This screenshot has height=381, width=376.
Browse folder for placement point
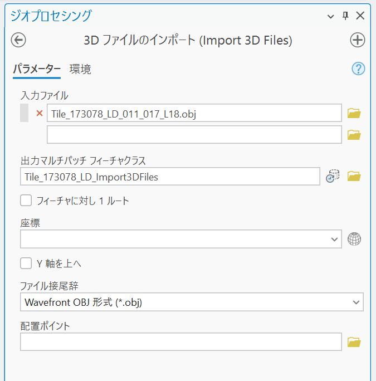(x=354, y=341)
